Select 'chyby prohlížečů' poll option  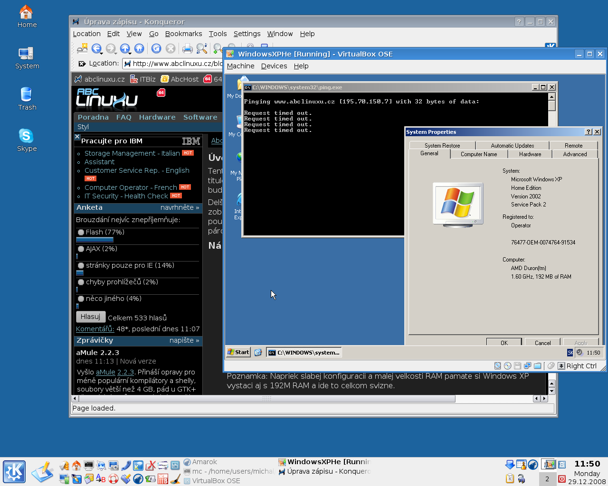[x=81, y=282]
